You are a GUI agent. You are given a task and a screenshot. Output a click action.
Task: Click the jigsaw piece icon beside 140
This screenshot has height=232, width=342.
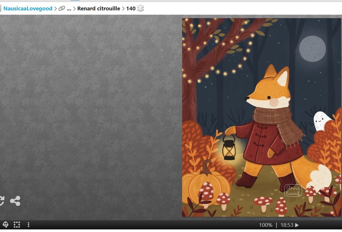pos(140,8)
